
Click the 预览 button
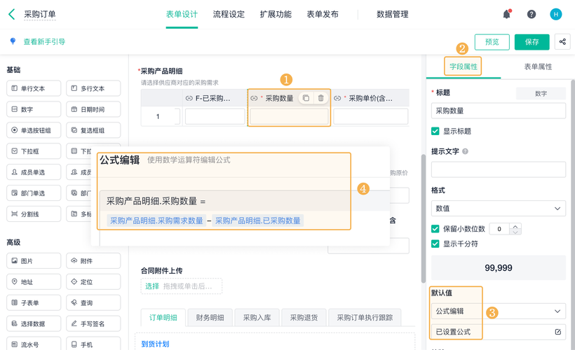[492, 42]
